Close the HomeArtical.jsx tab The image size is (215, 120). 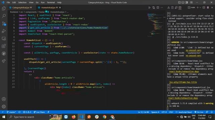pyautogui.click(x=60, y=8)
